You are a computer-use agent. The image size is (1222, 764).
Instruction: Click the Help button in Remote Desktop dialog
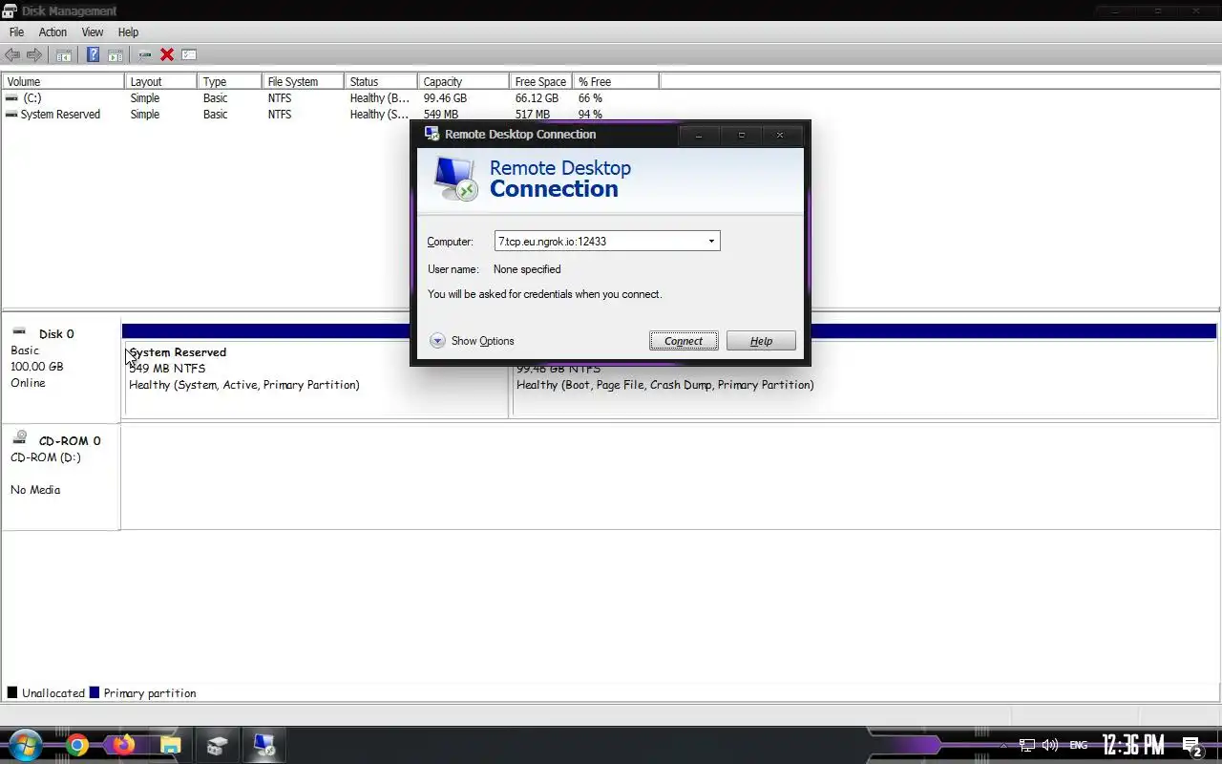pos(761,341)
